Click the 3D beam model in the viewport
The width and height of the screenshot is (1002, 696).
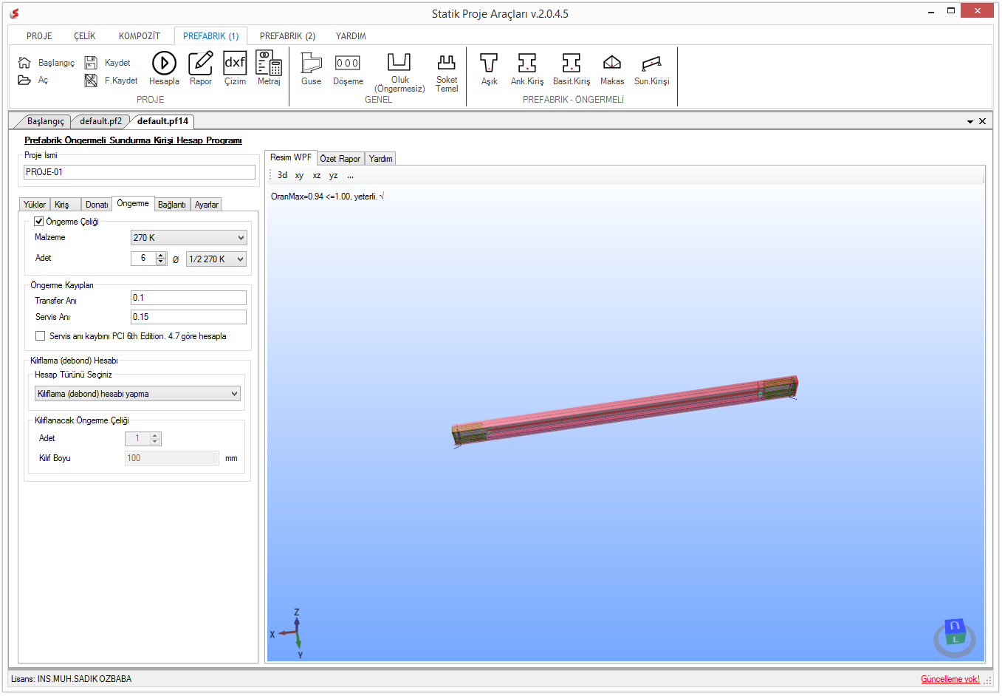(x=625, y=410)
